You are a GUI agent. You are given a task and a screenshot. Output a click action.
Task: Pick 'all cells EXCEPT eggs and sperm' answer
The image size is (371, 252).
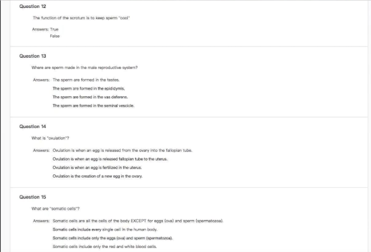tap(138, 221)
